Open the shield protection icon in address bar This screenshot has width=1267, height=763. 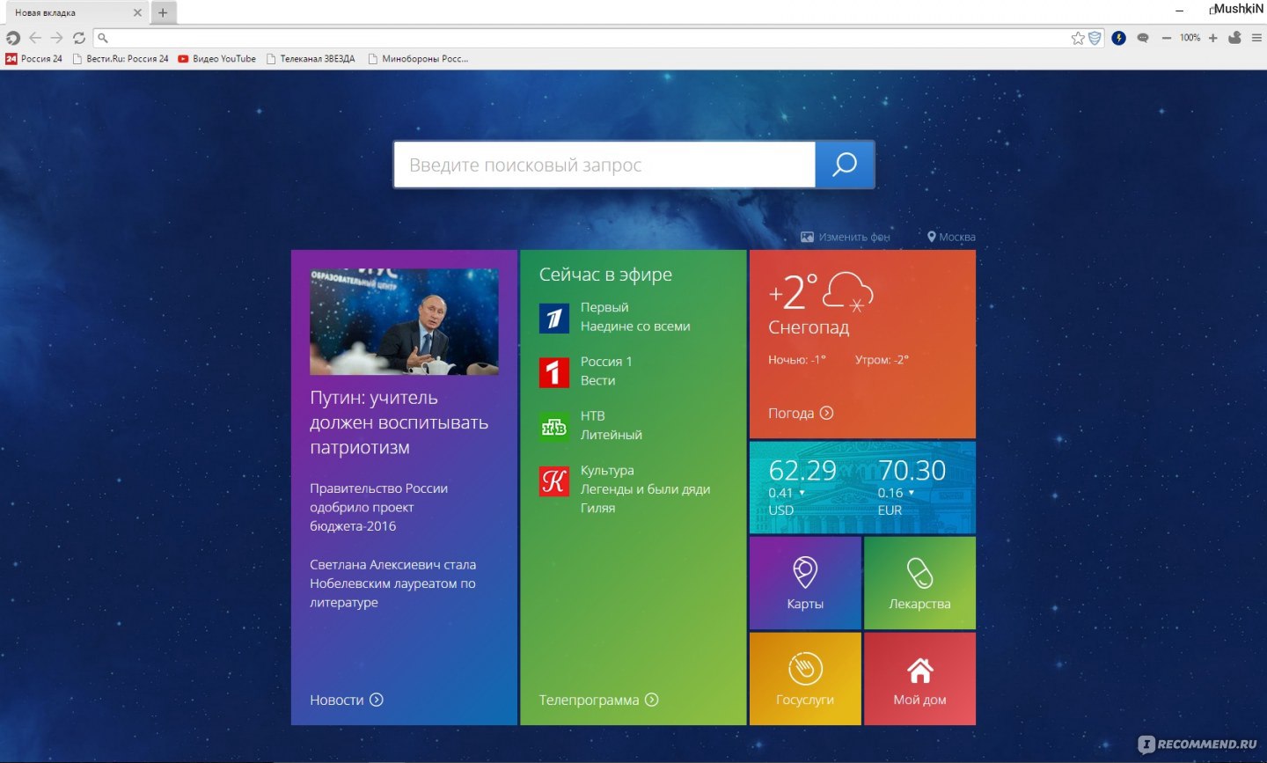point(1095,38)
